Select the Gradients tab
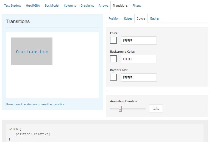The height and width of the screenshot is (142, 209). tap(87, 6)
